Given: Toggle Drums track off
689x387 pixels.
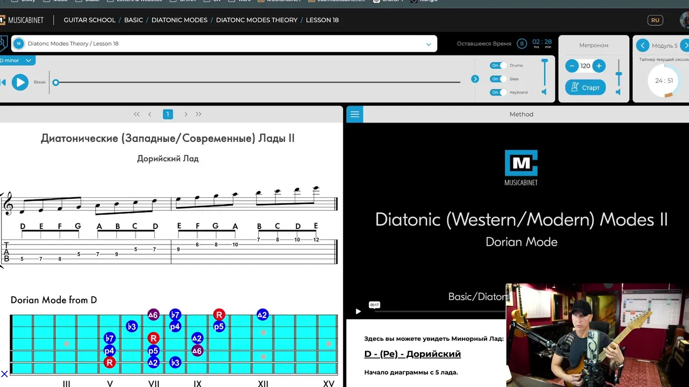Looking at the screenshot, I should tap(498, 66).
